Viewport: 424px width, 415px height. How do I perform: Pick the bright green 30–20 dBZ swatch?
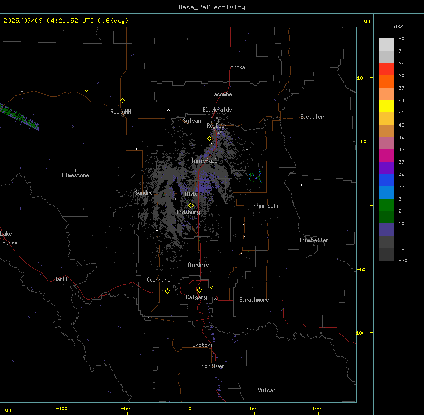coord(387,205)
